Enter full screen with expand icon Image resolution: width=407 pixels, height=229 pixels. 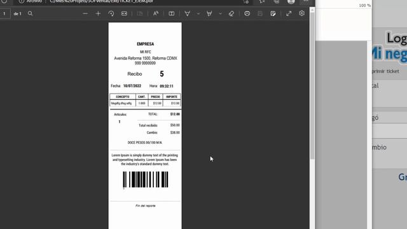[289, 13]
